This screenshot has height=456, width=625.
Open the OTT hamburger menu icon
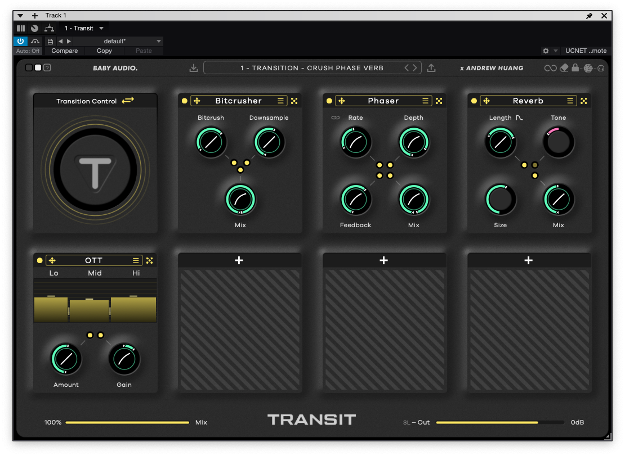click(x=136, y=261)
